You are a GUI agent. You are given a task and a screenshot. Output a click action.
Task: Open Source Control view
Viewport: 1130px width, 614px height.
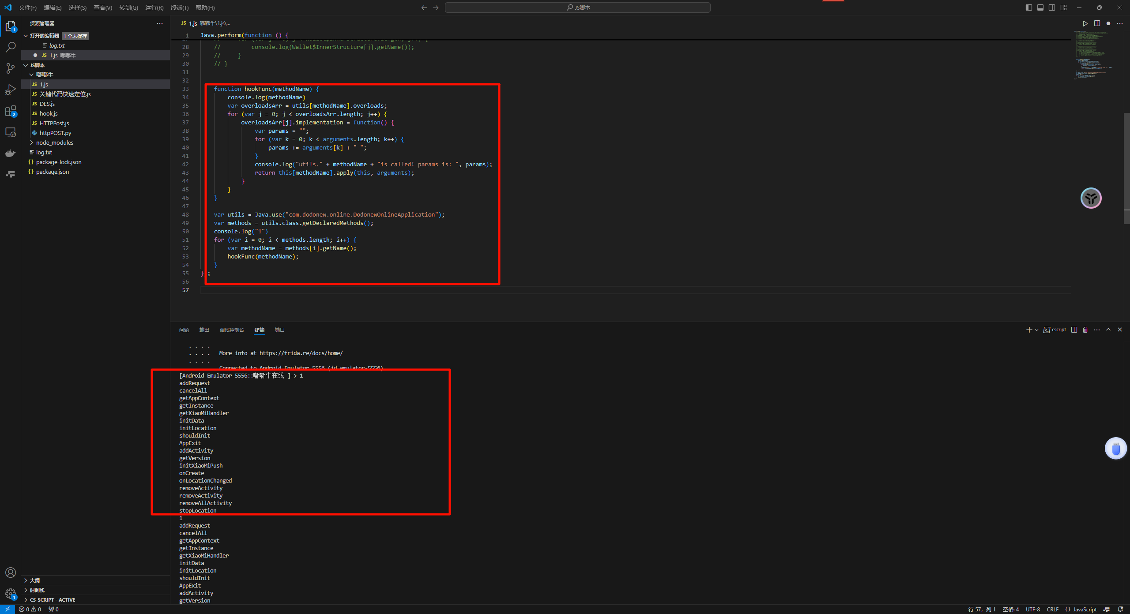point(11,68)
